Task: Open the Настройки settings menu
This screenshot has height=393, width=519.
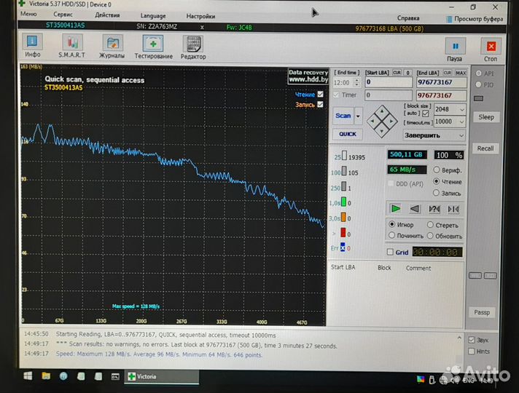Action: (200, 15)
